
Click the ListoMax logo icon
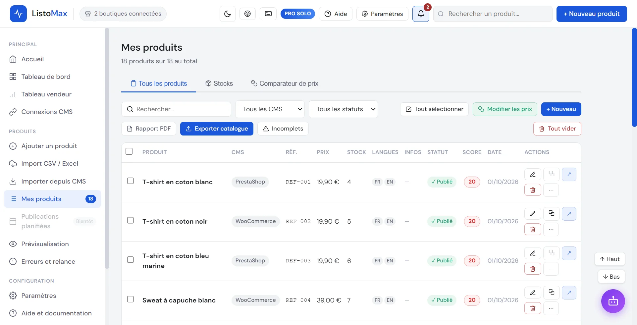pos(18,14)
